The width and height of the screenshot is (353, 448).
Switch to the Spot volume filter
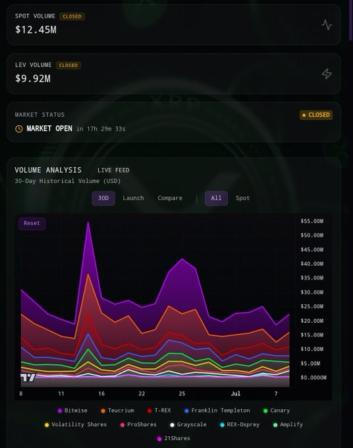point(243,198)
